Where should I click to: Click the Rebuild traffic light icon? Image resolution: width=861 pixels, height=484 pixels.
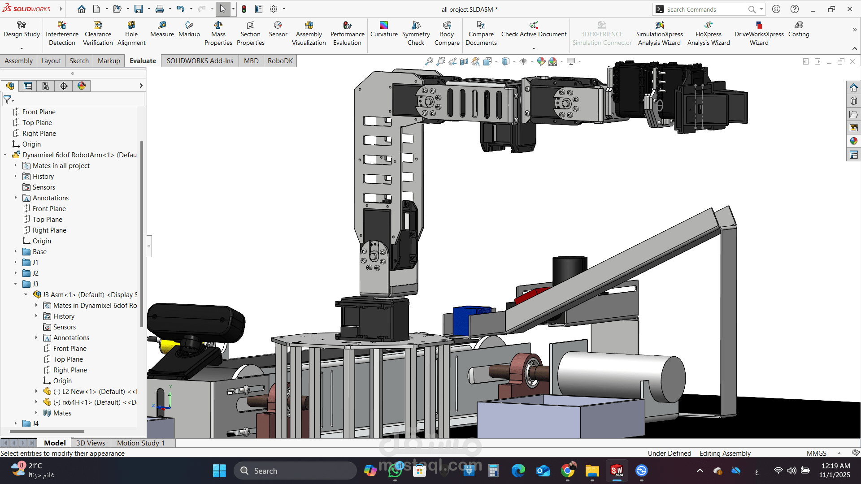[x=244, y=9]
